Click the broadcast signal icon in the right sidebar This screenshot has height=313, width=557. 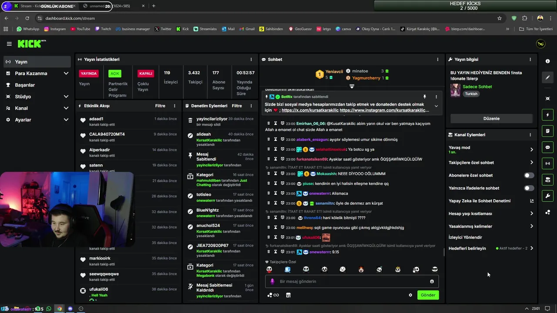(547, 163)
